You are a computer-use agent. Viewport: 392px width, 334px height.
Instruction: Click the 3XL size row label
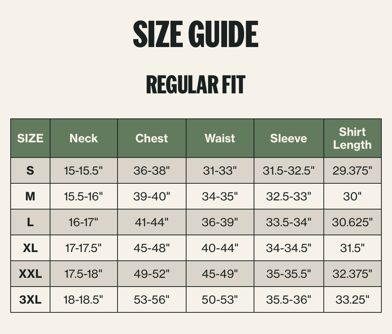[30, 299]
